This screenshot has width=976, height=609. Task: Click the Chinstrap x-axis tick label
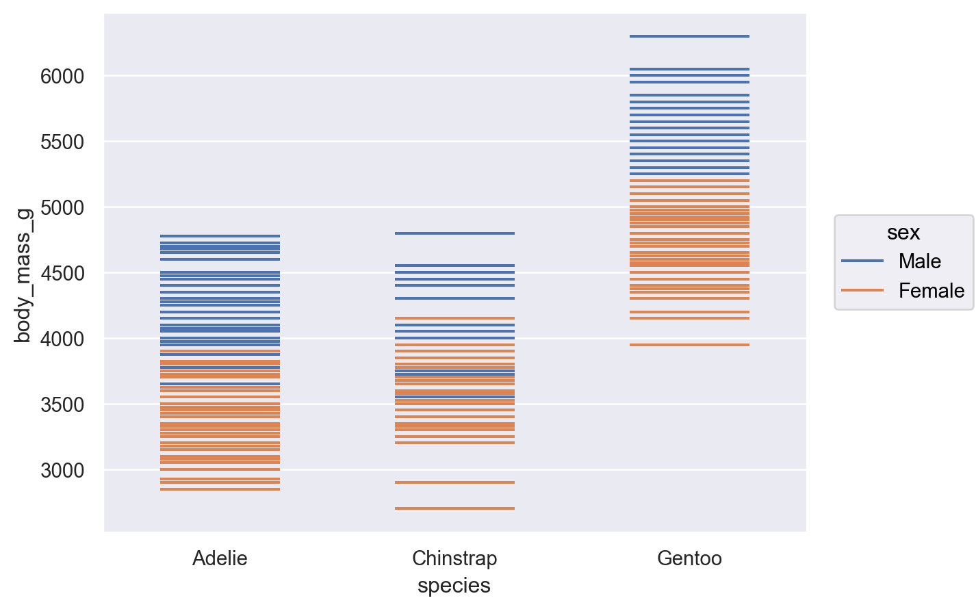(x=454, y=558)
